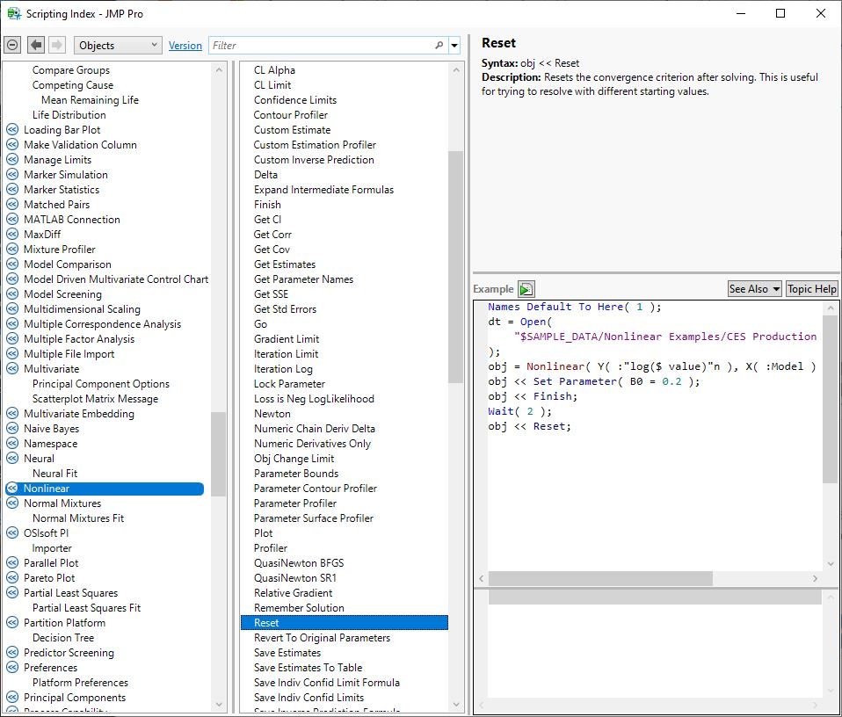Click the icon beside Preferences item

(x=12, y=668)
